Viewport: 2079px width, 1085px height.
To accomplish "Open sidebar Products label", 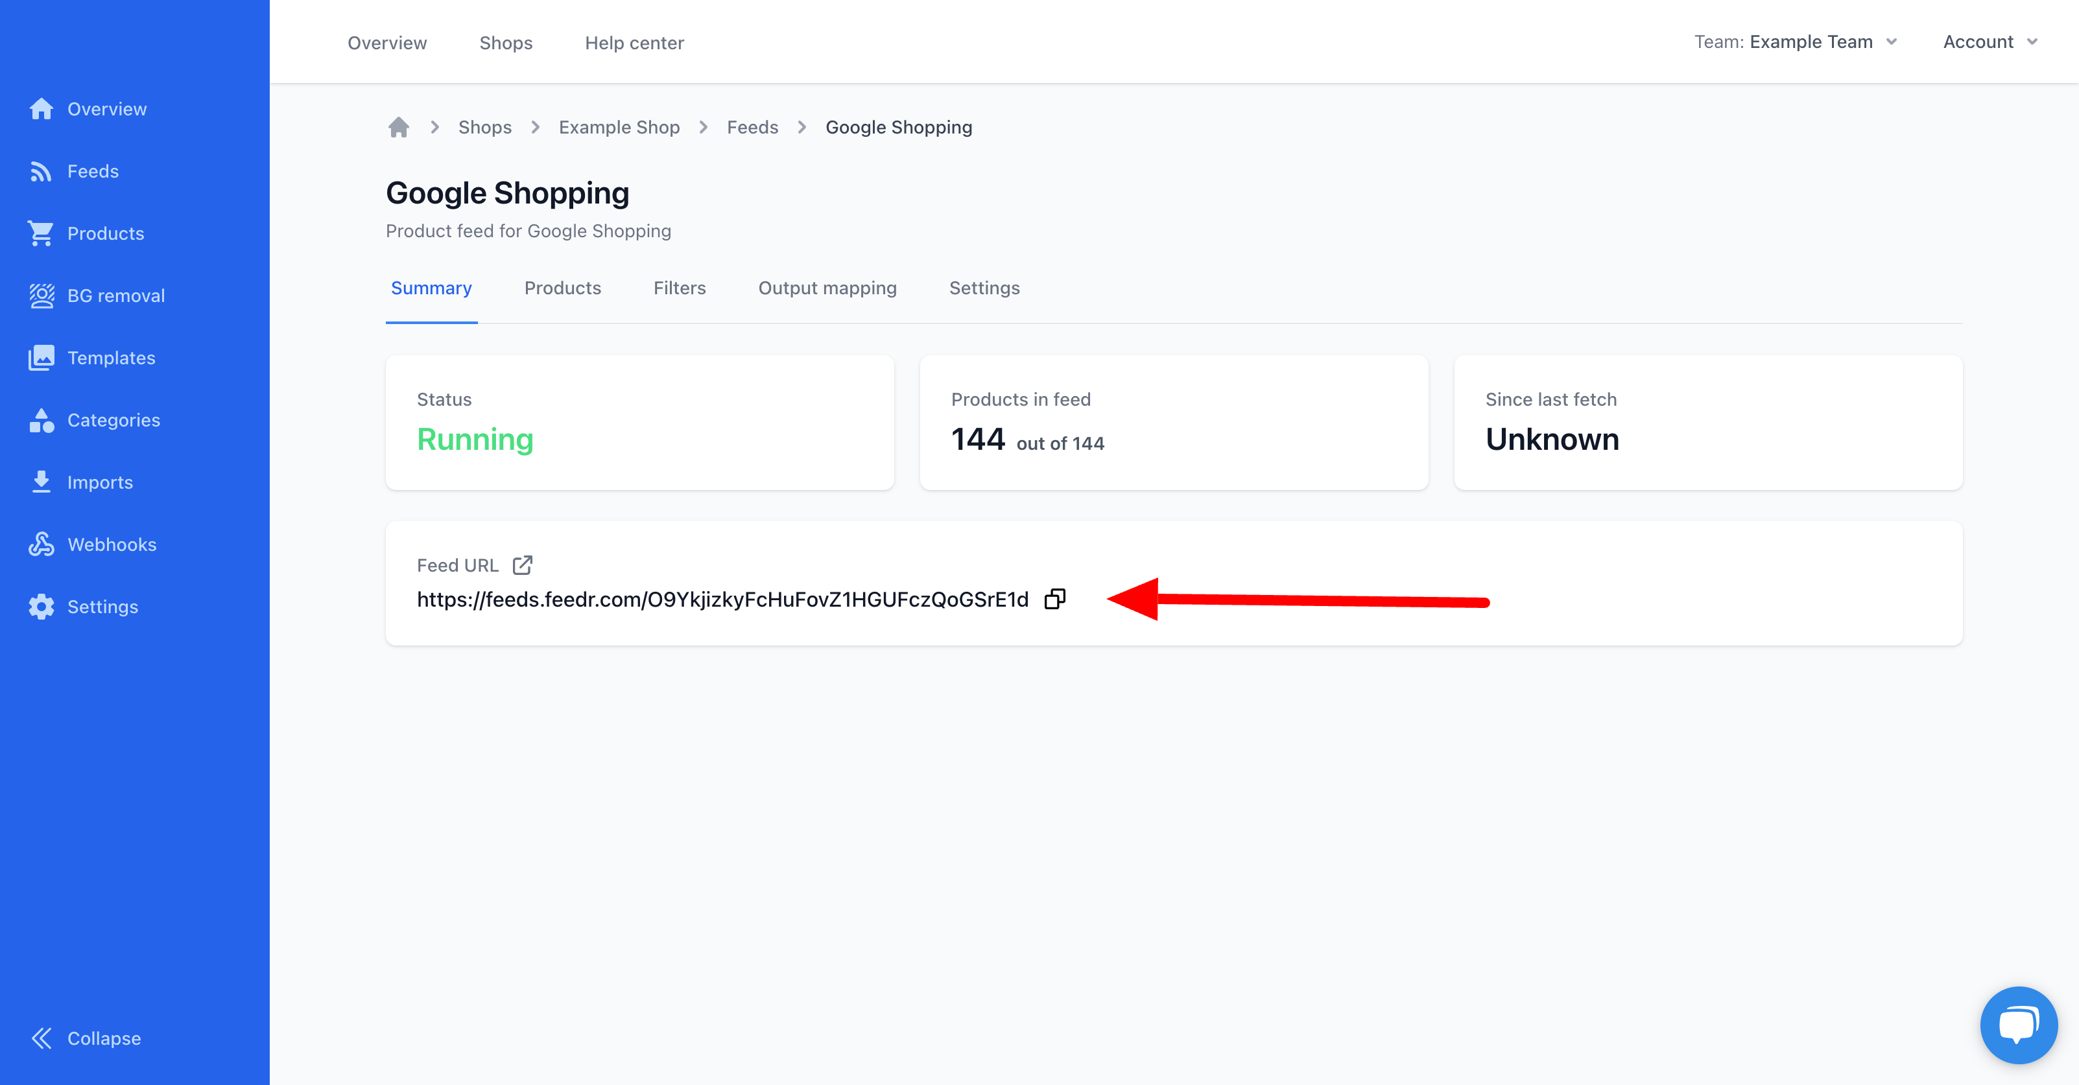I will (106, 233).
